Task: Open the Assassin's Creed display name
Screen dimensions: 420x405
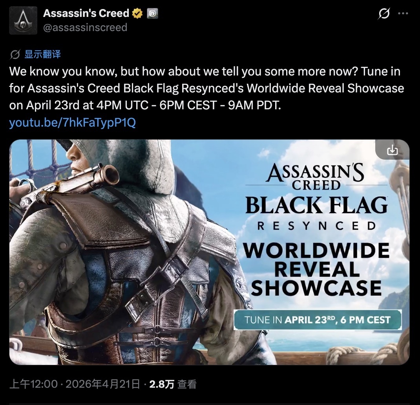Action: coord(86,13)
